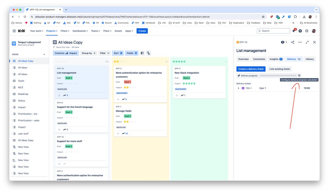Click the card layout density icon

coord(142,53)
